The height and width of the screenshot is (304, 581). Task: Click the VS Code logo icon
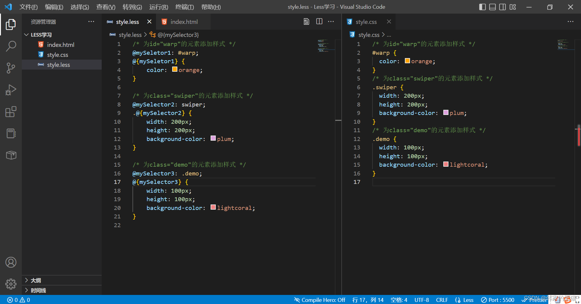[8, 7]
